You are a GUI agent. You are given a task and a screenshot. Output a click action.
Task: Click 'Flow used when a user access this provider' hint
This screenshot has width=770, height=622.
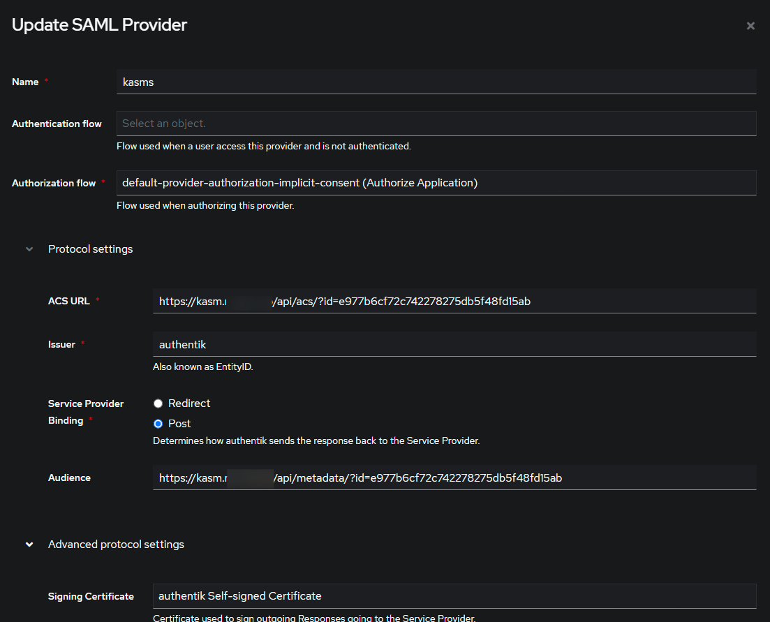pyautogui.click(x=264, y=146)
